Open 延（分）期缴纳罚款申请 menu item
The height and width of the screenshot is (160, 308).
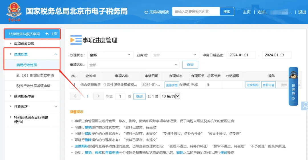click(x=35, y=76)
